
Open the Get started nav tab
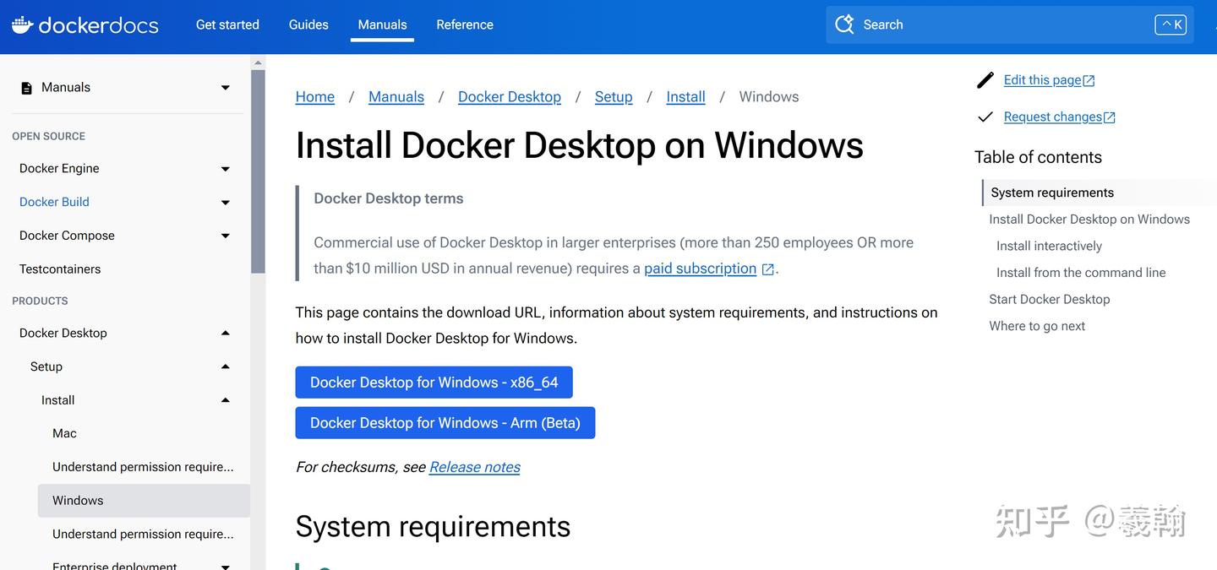coord(227,24)
